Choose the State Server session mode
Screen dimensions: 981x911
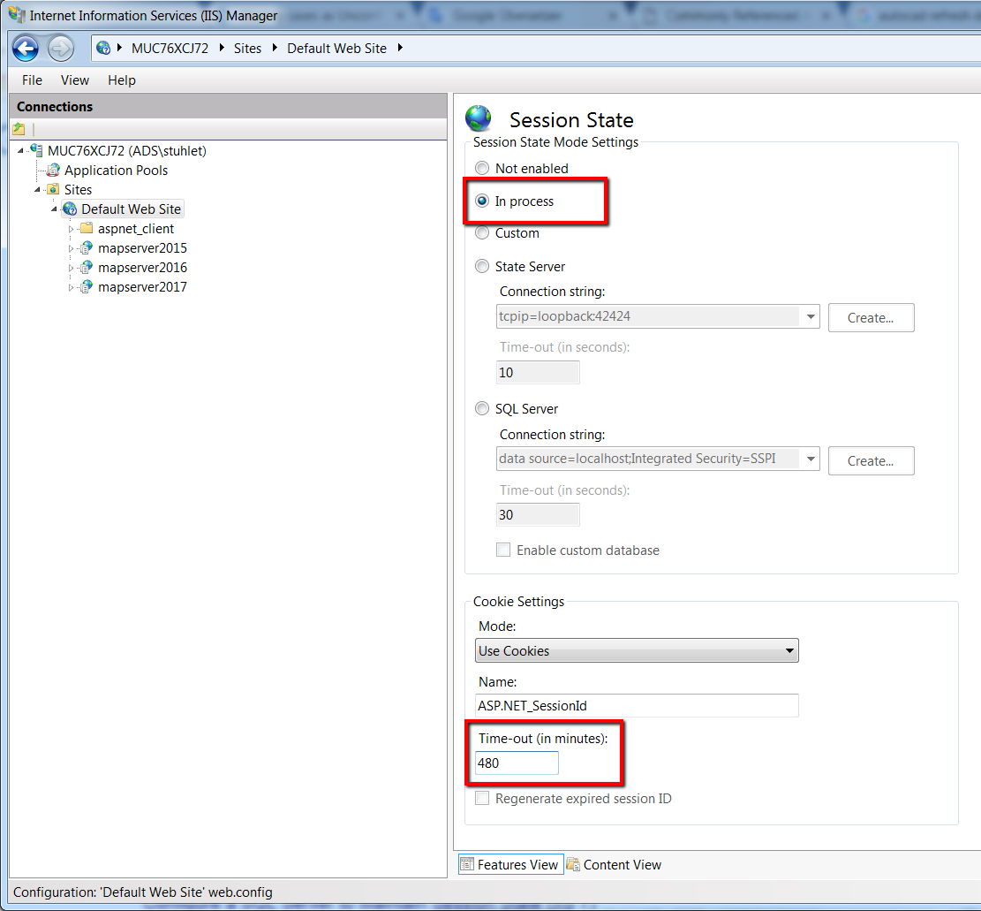pyautogui.click(x=482, y=266)
